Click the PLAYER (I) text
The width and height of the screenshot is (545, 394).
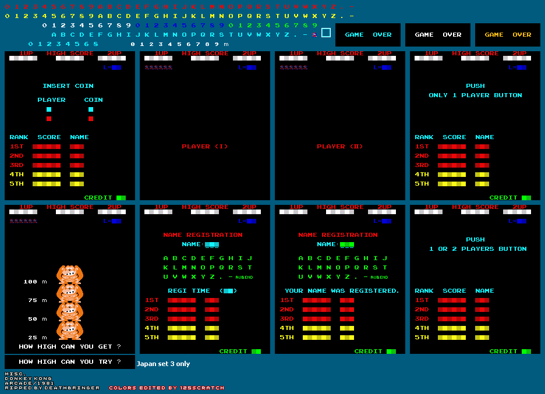point(205,147)
